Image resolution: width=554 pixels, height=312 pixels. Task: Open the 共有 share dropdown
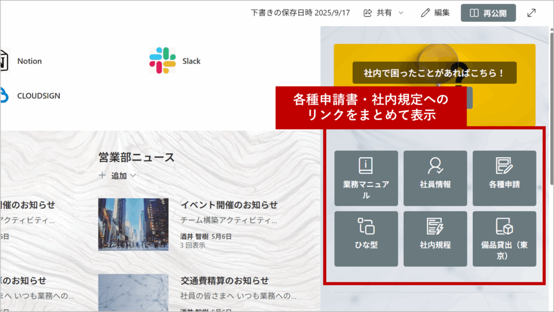click(x=384, y=13)
